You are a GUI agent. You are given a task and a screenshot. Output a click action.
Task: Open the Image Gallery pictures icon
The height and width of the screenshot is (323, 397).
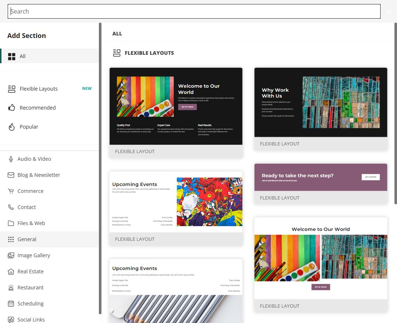point(11,255)
